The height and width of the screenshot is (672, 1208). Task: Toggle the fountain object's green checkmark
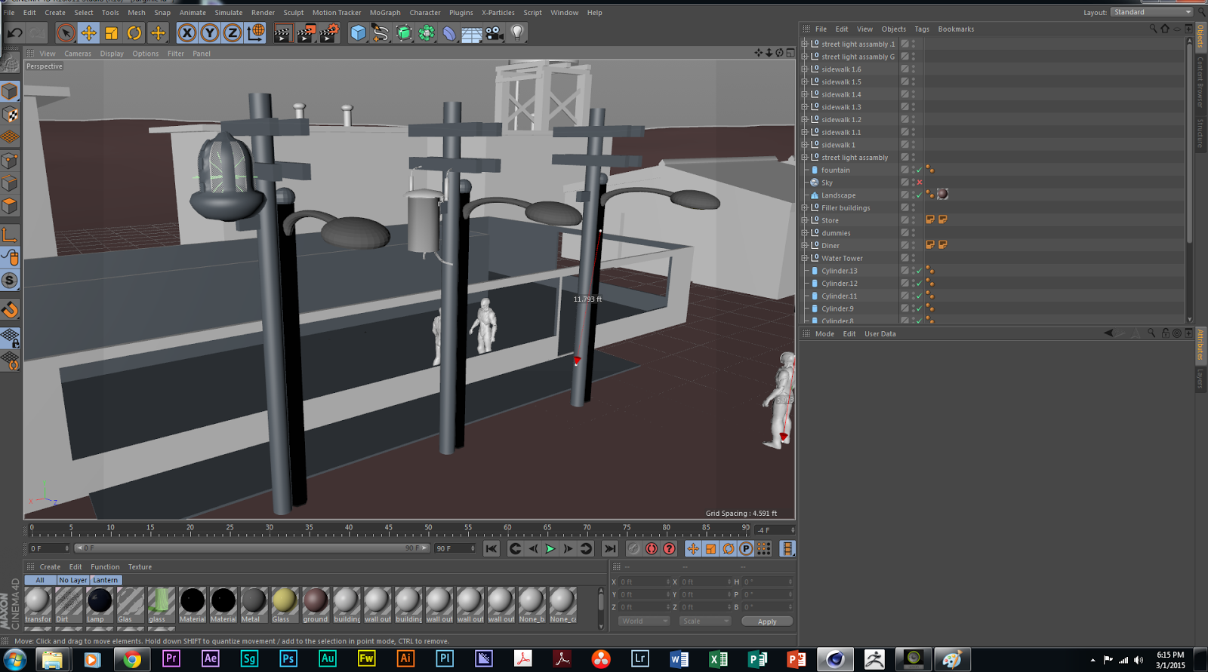pos(919,170)
